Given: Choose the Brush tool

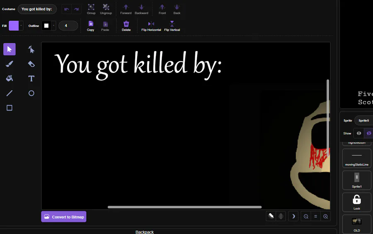Looking at the screenshot, I should tap(10, 64).
